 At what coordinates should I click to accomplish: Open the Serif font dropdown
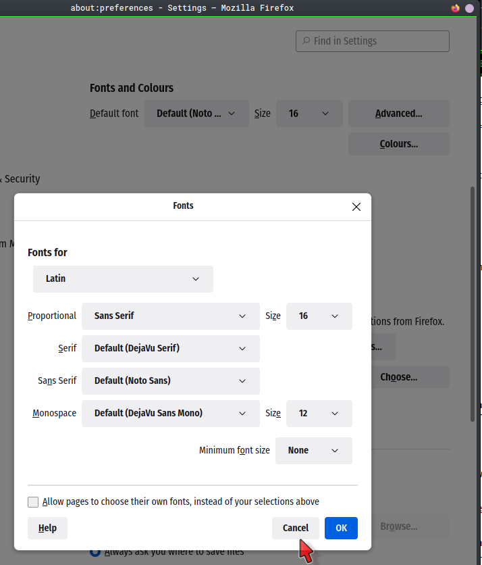pos(170,349)
